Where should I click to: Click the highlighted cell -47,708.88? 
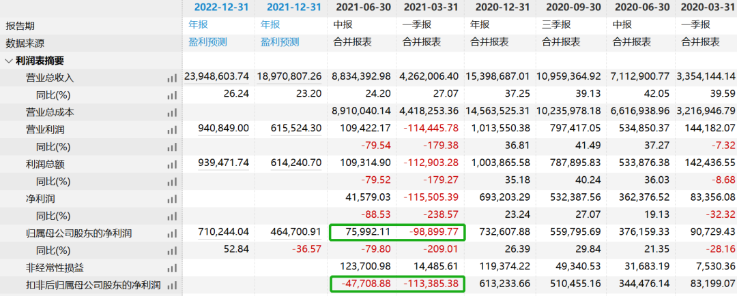coord(366,284)
